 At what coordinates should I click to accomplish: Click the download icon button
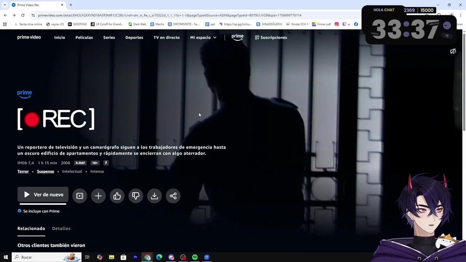pos(154,196)
